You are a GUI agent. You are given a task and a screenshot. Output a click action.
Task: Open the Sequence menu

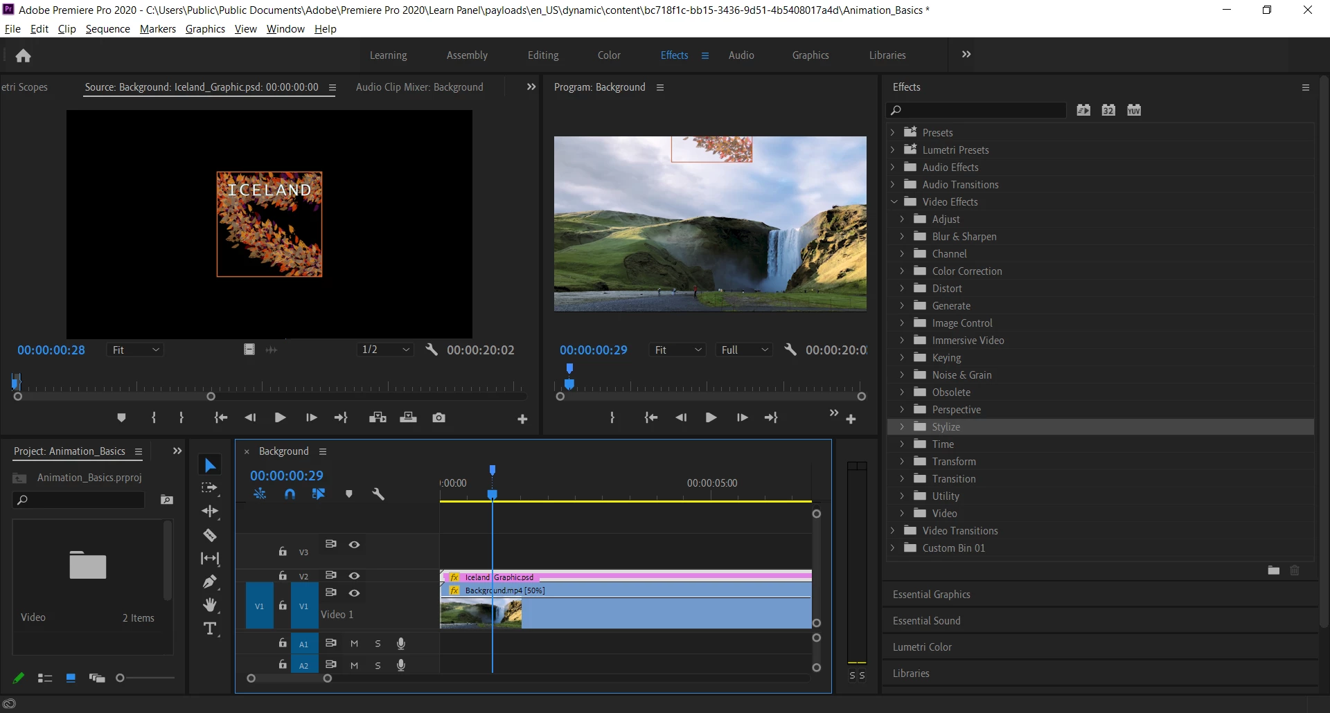[x=107, y=29]
